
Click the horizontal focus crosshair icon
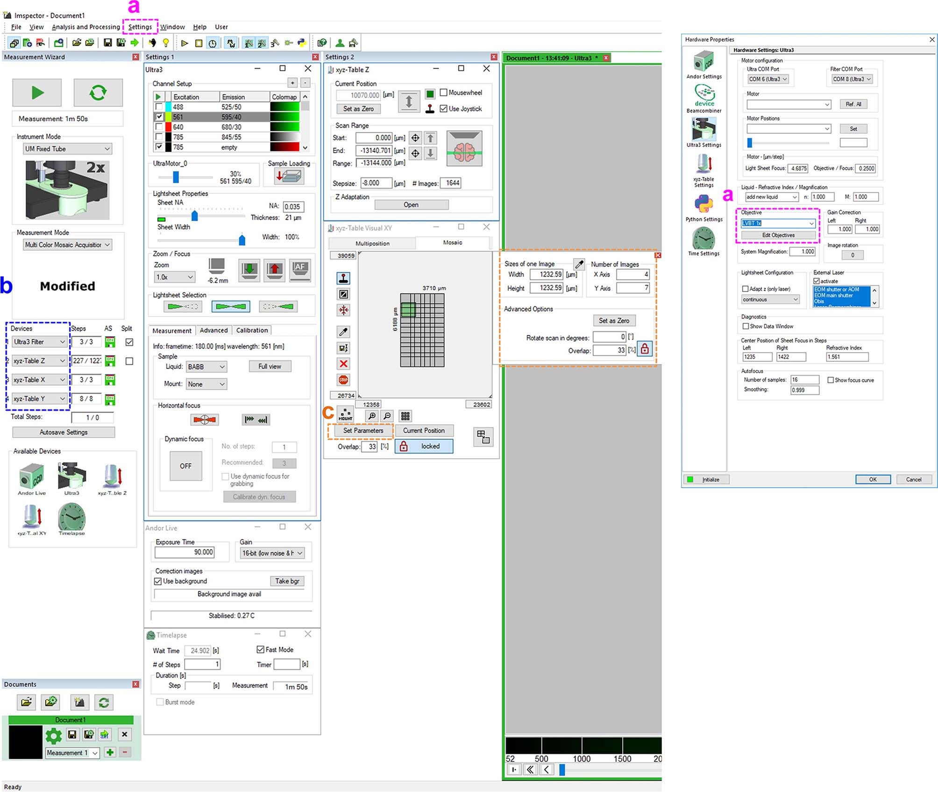[205, 420]
